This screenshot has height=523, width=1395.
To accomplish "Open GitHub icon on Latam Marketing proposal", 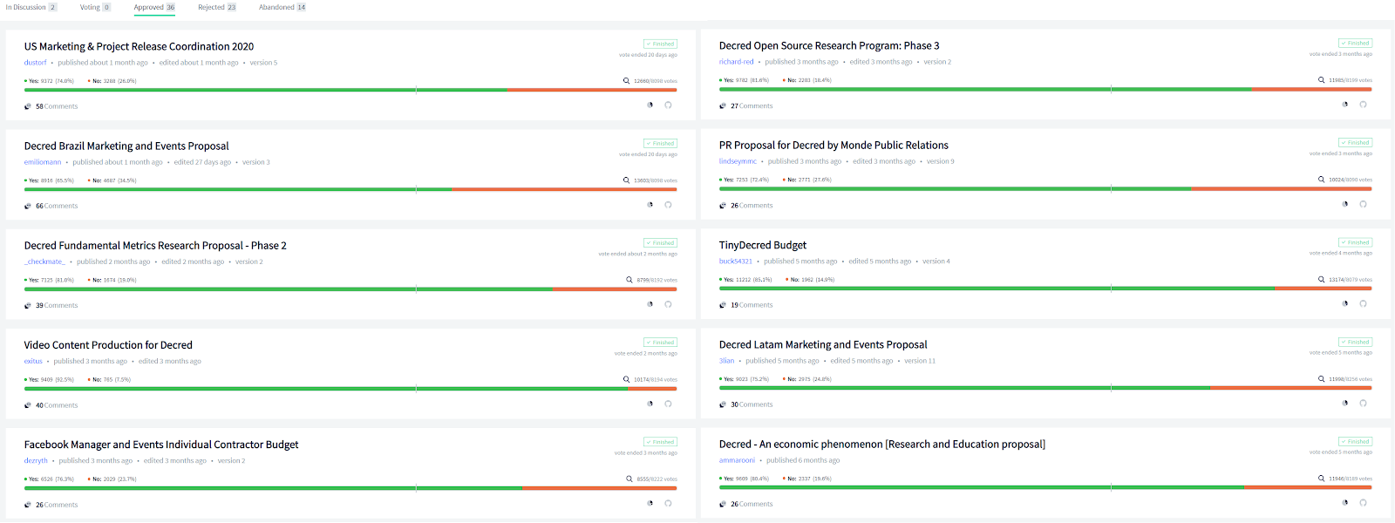I will (1363, 403).
